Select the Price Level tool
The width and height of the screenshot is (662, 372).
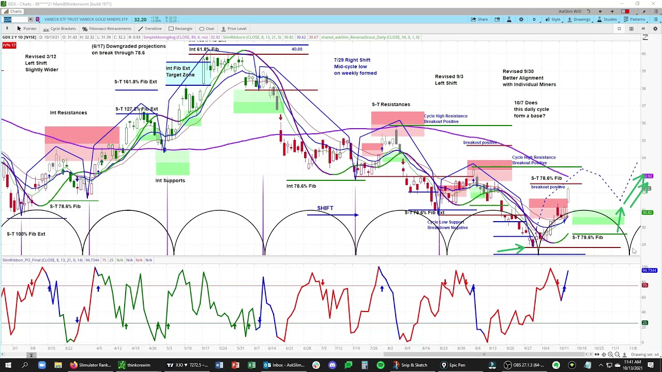pos(233,28)
